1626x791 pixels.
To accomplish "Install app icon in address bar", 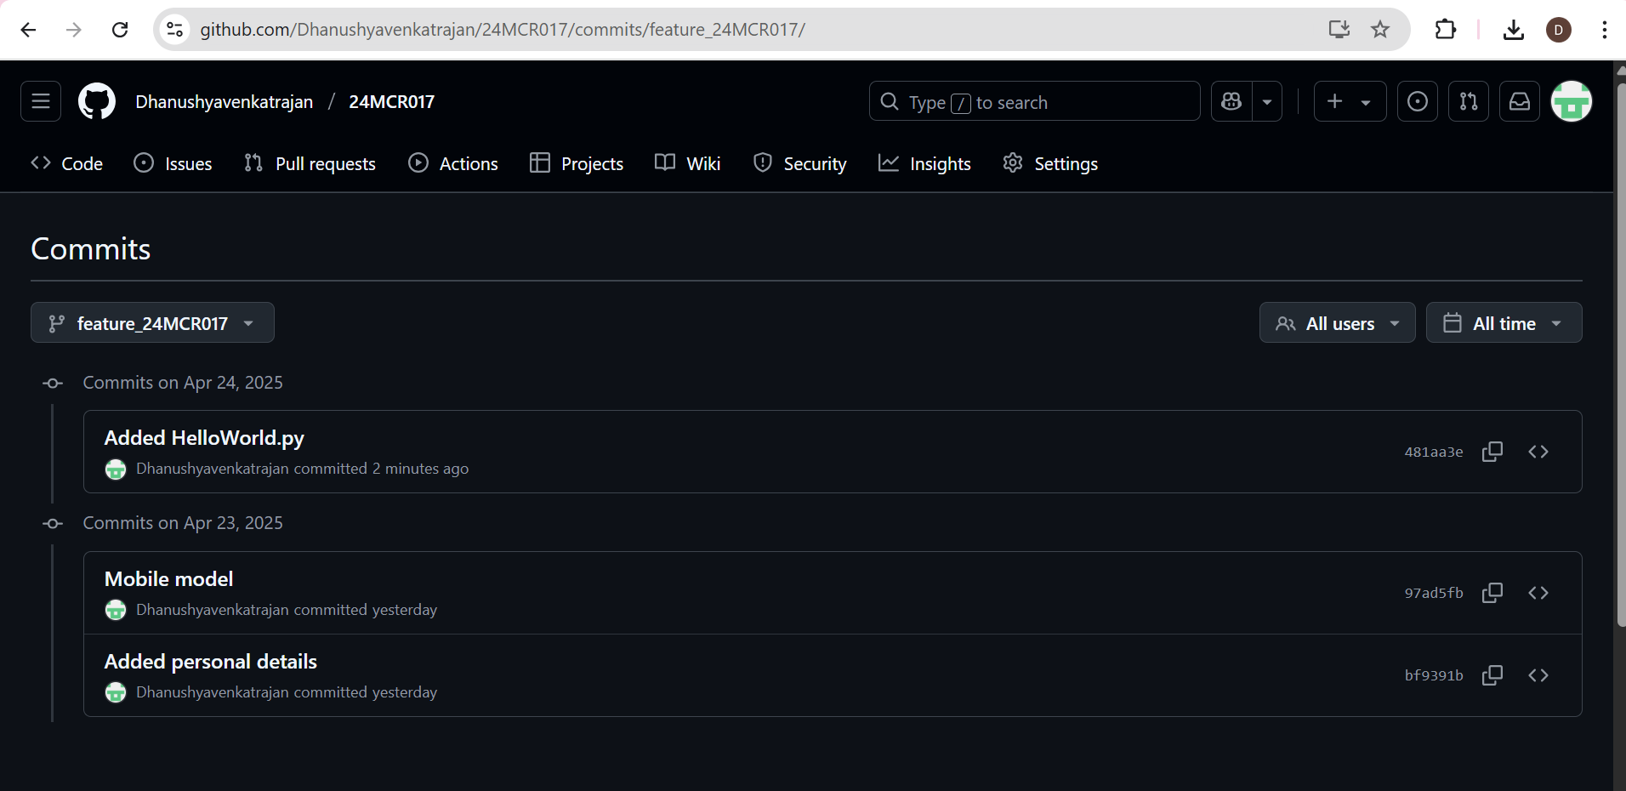I will (x=1339, y=30).
